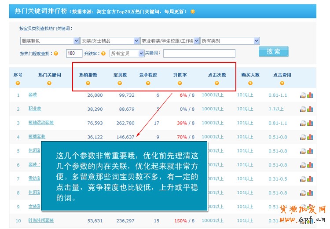Screen dimensions: 330x229
Task: Click help icon under 竞争程度 column header
Action: coord(148,83)
